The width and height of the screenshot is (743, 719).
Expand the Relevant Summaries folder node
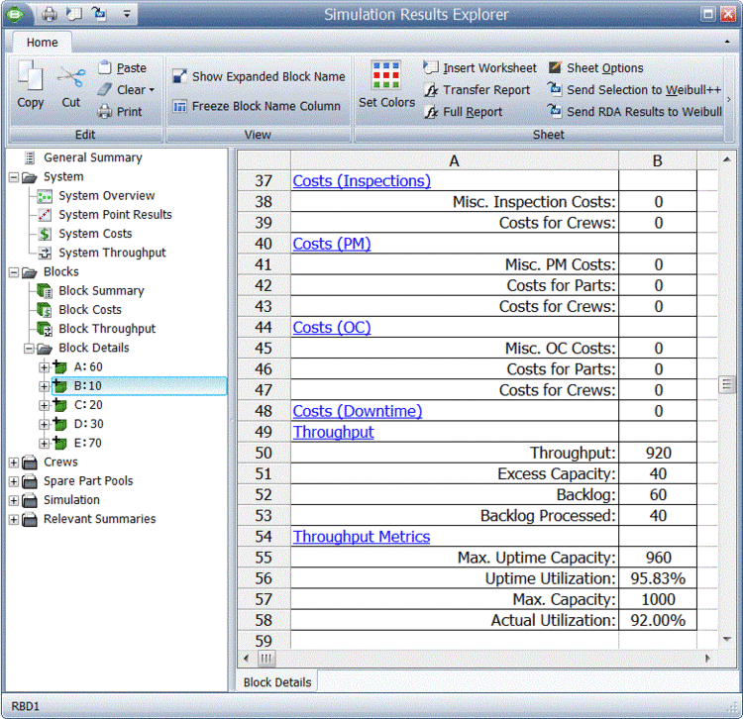[x=14, y=520]
